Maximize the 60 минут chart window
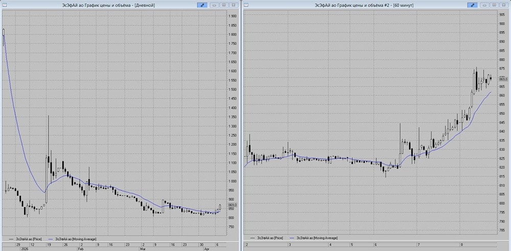Screen dimensions: 511x251 point(494,5)
